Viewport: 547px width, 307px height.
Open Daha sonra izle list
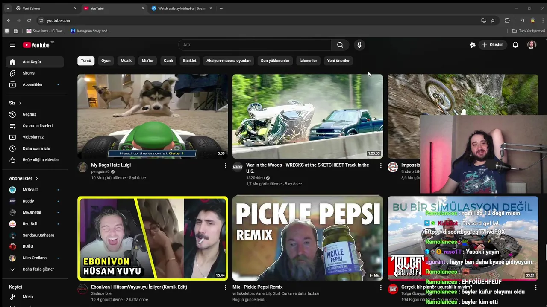(35, 148)
